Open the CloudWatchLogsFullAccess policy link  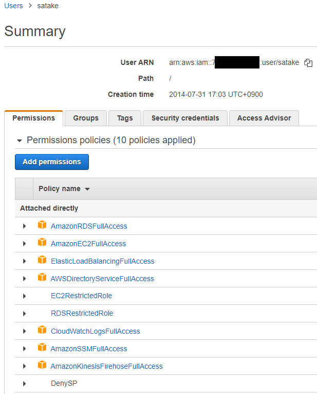point(96,331)
